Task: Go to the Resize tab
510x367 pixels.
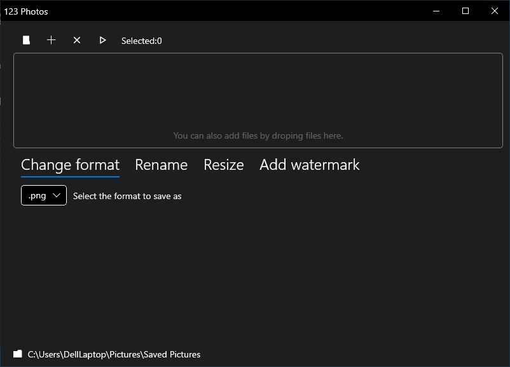Action: pyautogui.click(x=224, y=165)
